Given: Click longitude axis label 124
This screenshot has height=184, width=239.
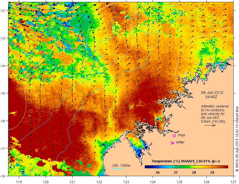Looking at the screenshot, I should click(x=153, y=182).
